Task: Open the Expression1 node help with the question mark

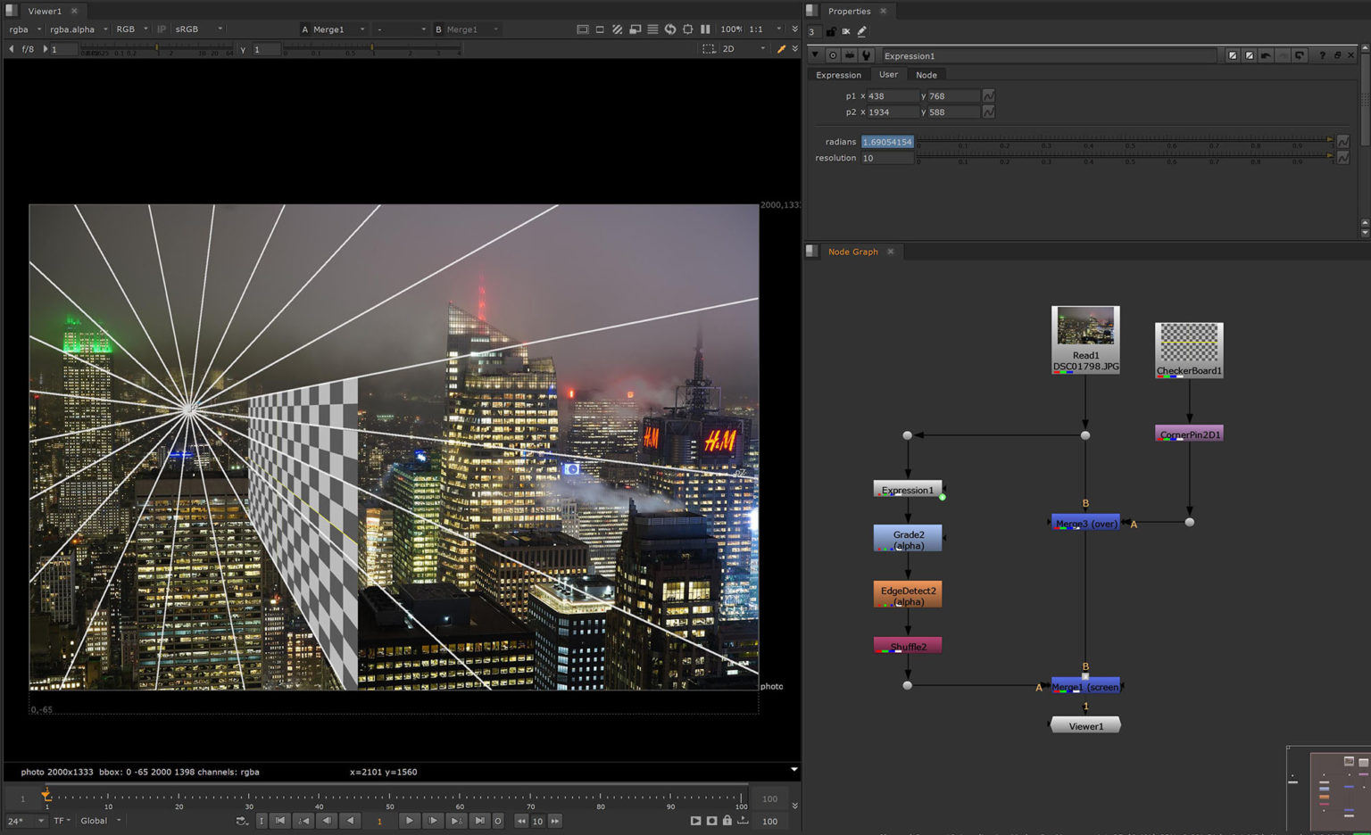Action: (x=1322, y=55)
